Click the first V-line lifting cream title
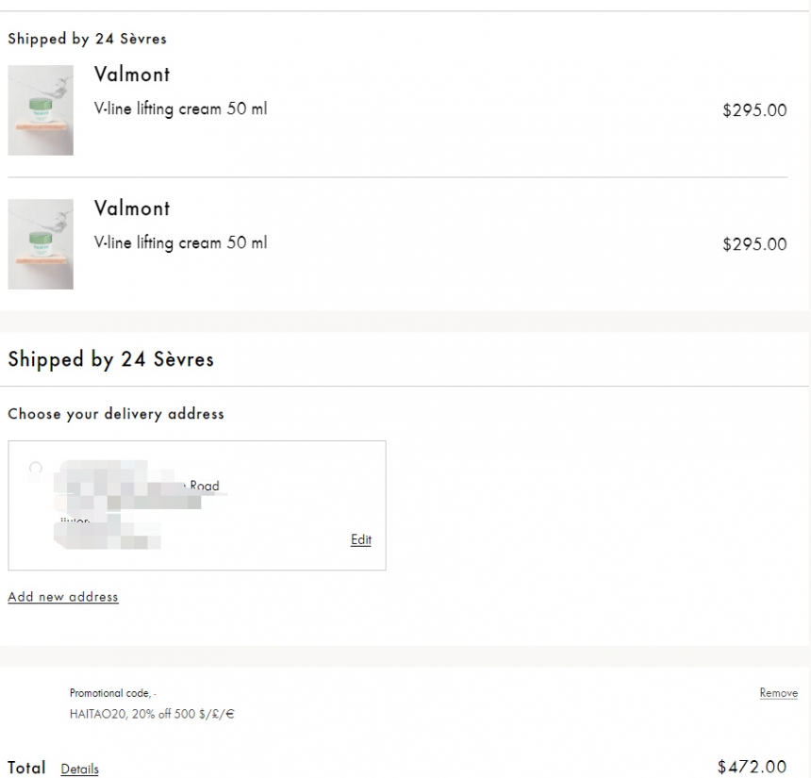Image resolution: width=811 pixels, height=778 pixels. pos(180,108)
